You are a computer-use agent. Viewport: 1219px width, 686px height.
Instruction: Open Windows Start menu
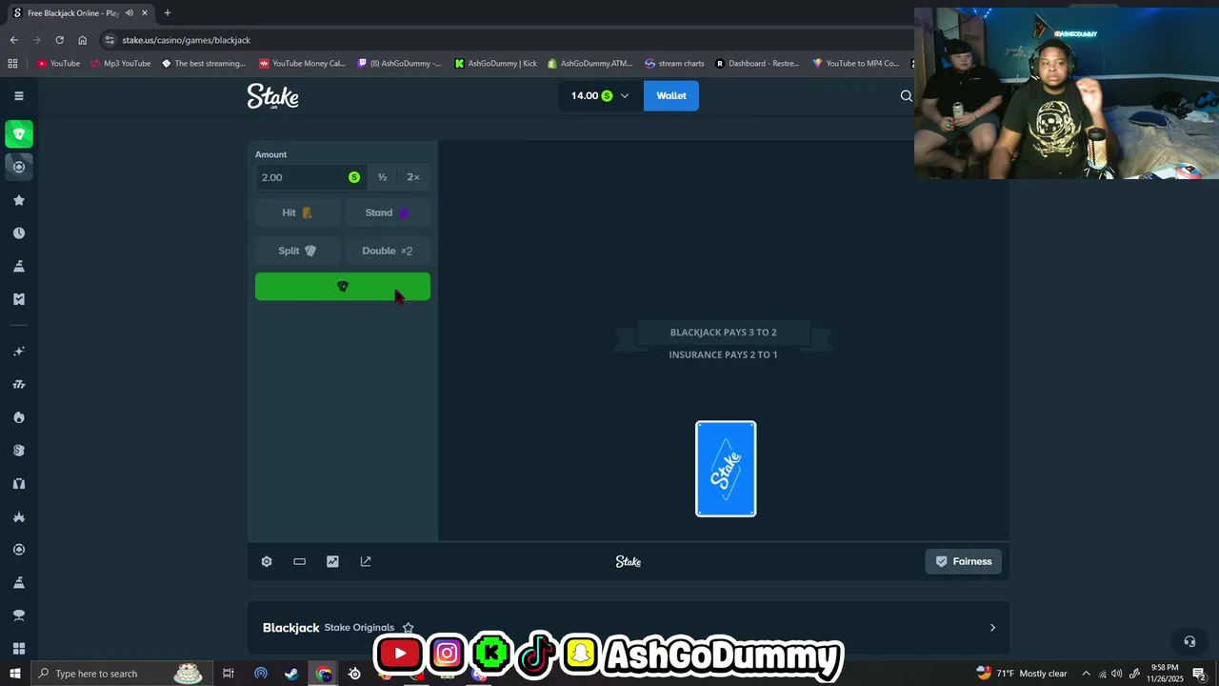click(14, 674)
